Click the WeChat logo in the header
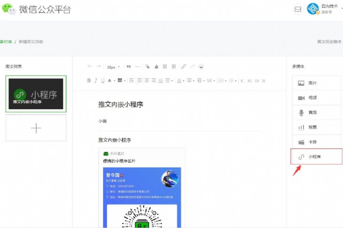This screenshot has height=228, width=343. (x=9, y=9)
